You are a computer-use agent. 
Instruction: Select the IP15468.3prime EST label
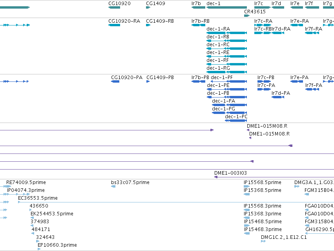tap(263, 230)
